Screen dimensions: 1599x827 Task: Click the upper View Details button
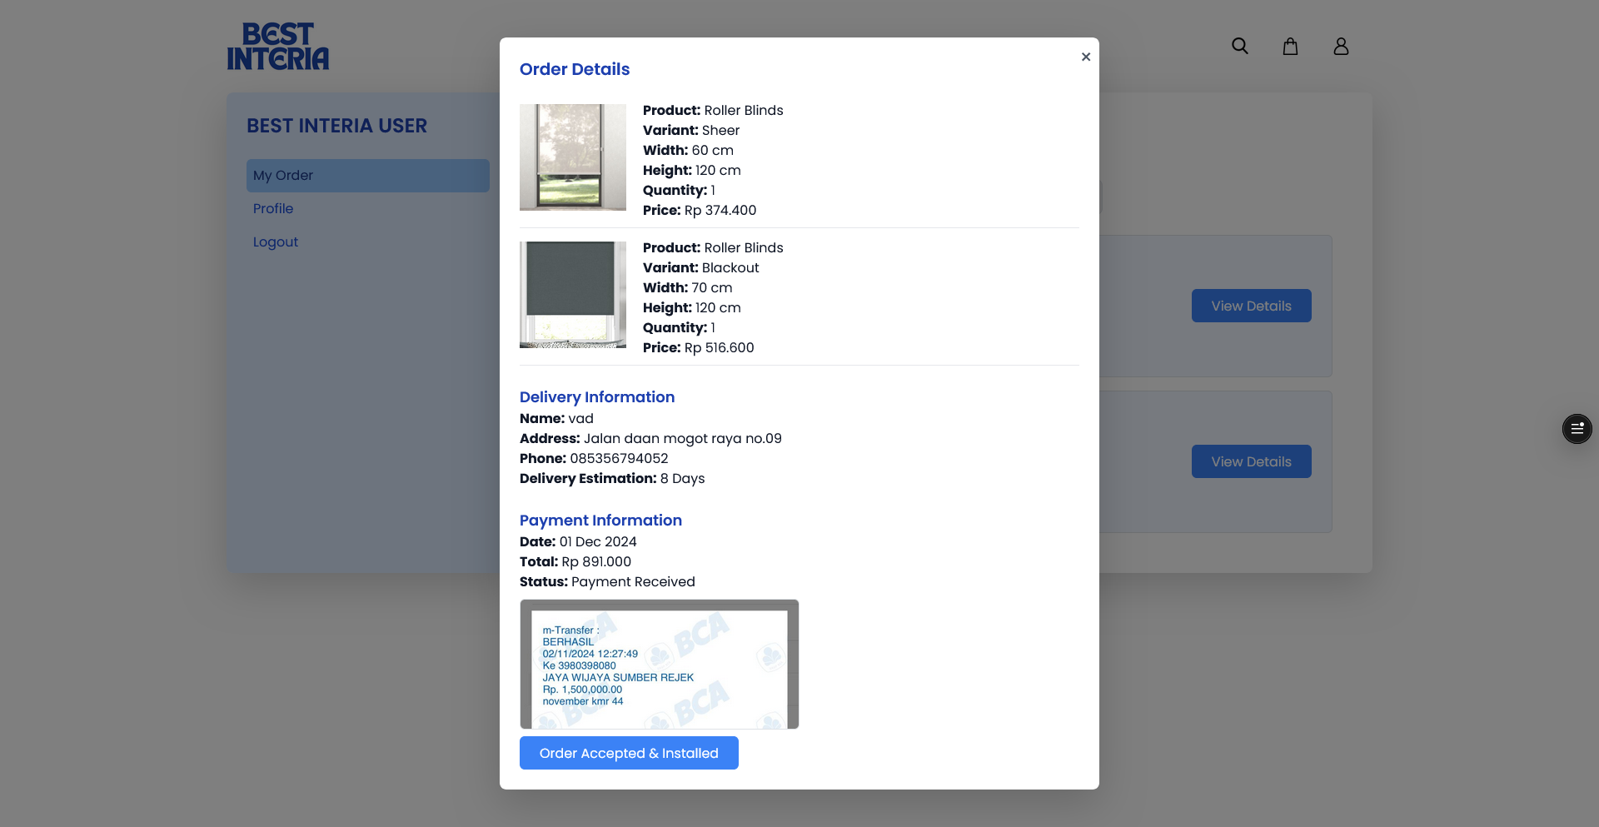coord(1251,306)
